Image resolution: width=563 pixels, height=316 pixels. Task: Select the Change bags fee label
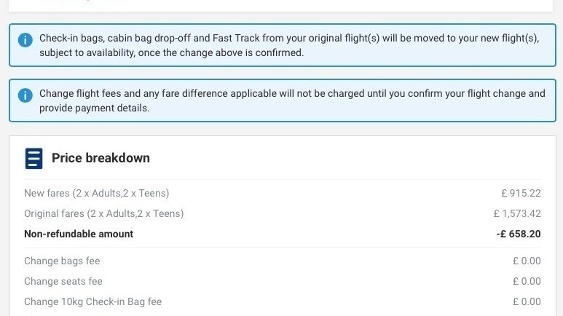point(62,261)
